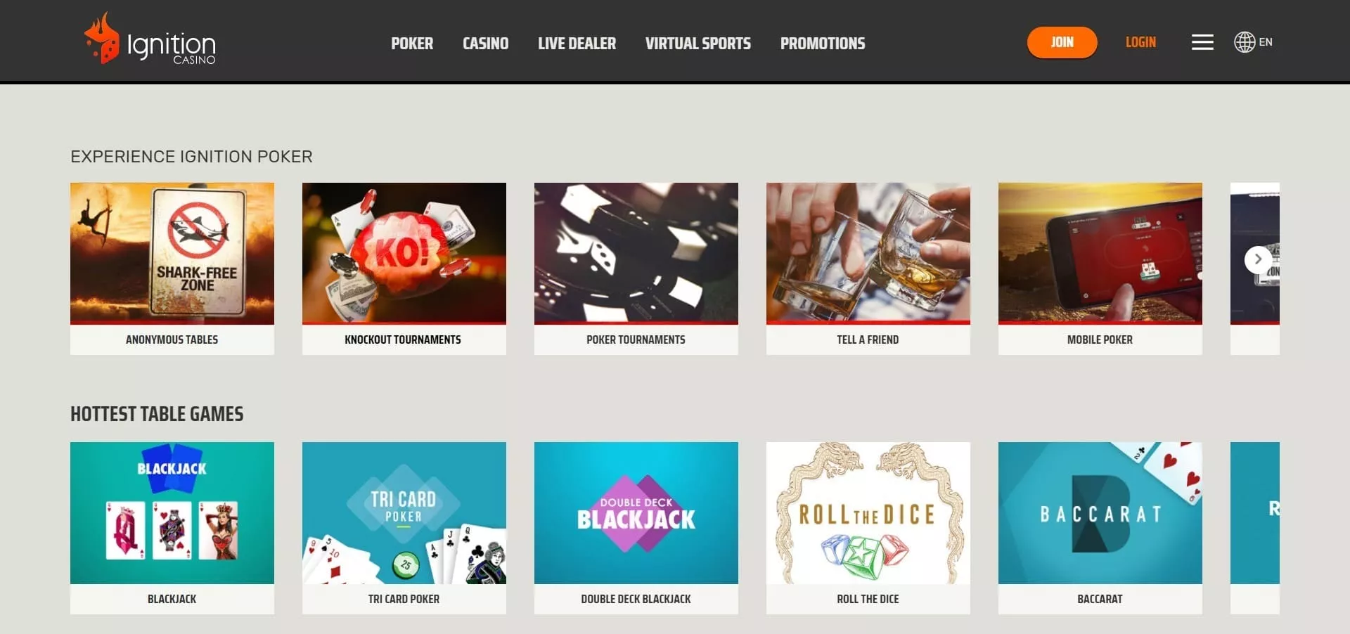Open the Virtual Sports navigation link

pos(698,44)
